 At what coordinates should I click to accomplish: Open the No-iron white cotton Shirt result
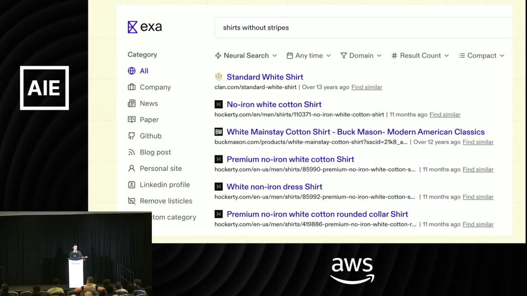click(x=274, y=104)
